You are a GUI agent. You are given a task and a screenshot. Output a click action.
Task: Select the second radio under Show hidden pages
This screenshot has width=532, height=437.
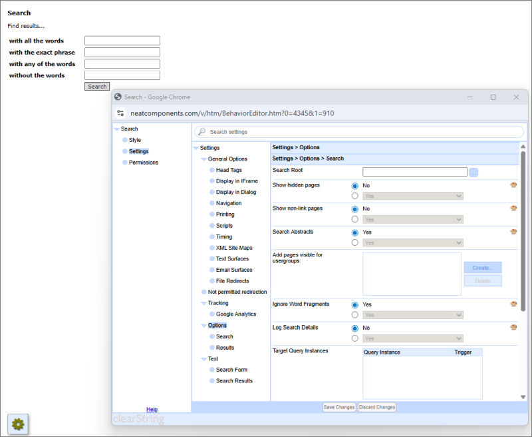[x=354, y=196]
